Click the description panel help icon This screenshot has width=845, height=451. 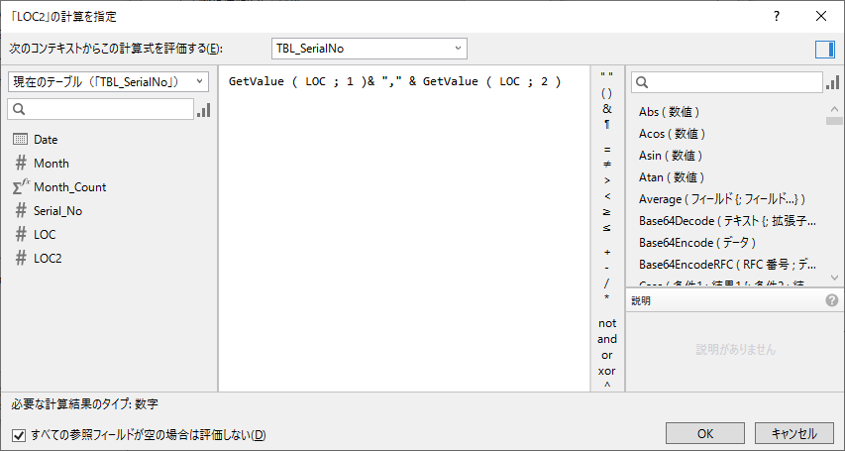tap(831, 300)
